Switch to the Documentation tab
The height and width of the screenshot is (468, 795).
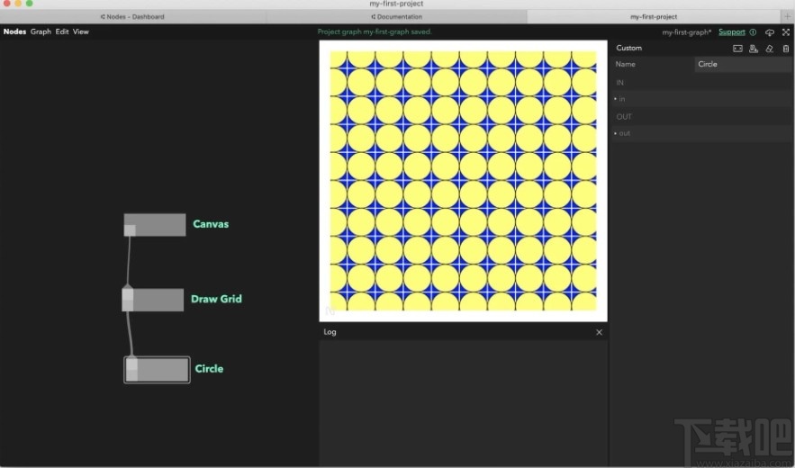click(x=396, y=16)
